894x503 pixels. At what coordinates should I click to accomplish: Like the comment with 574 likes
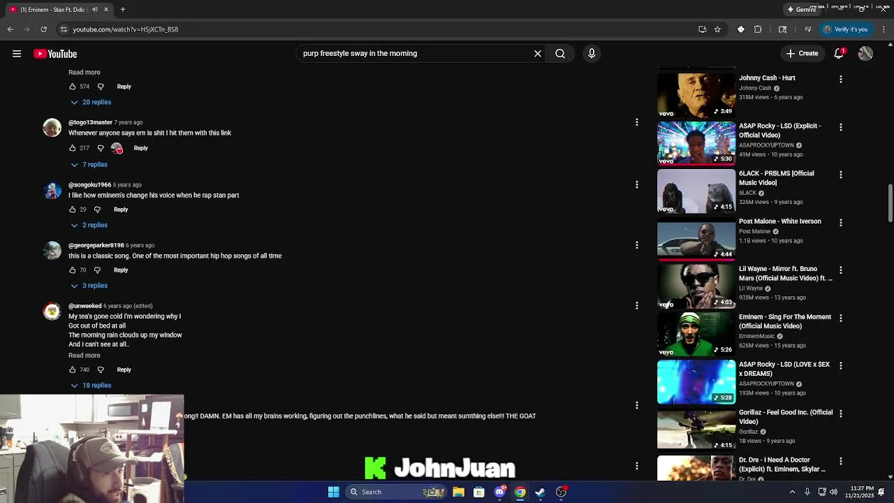coord(72,87)
